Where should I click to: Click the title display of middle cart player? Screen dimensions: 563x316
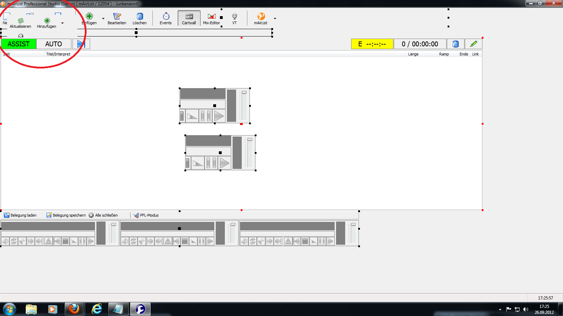tap(167, 226)
